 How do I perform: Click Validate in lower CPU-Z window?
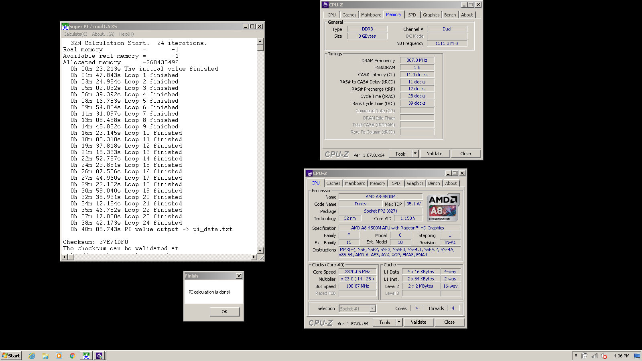[x=419, y=322]
